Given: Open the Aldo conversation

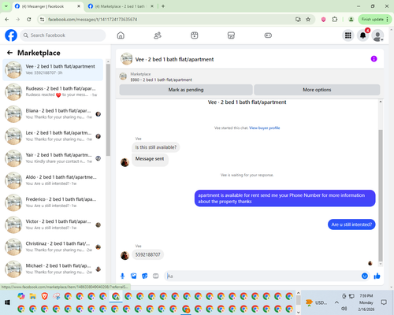Looking at the screenshot, I should [53, 180].
